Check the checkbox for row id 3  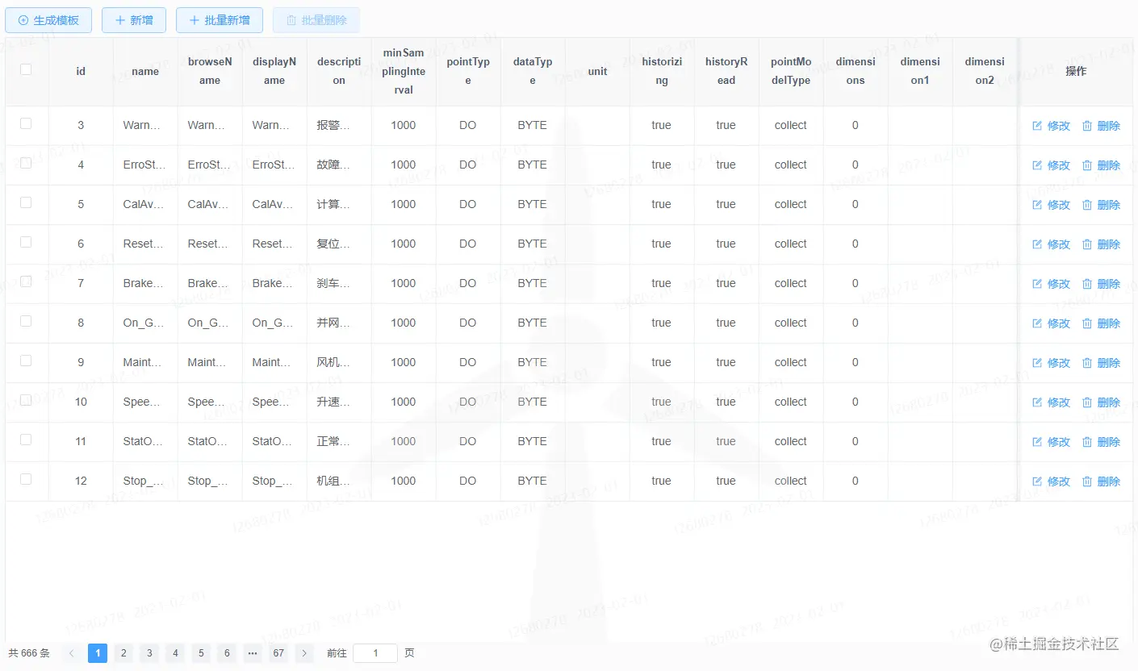(x=26, y=123)
